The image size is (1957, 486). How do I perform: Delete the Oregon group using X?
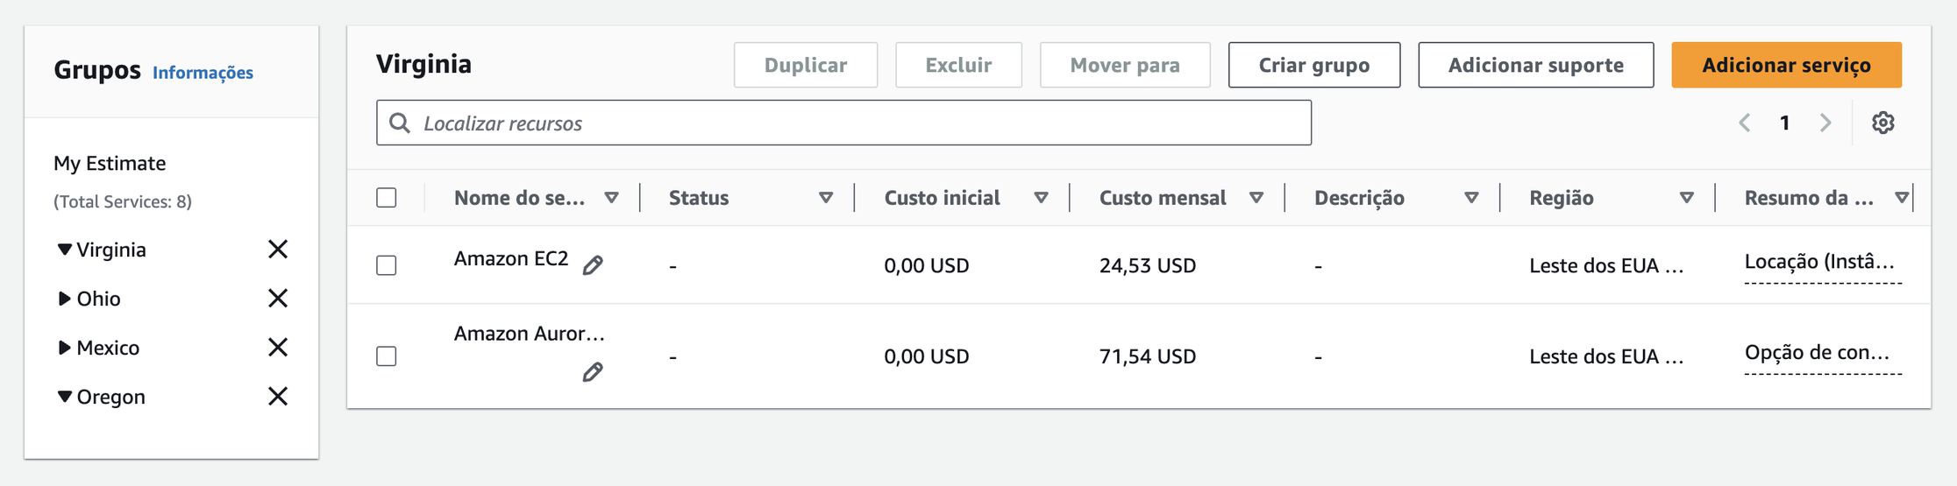[278, 397]
